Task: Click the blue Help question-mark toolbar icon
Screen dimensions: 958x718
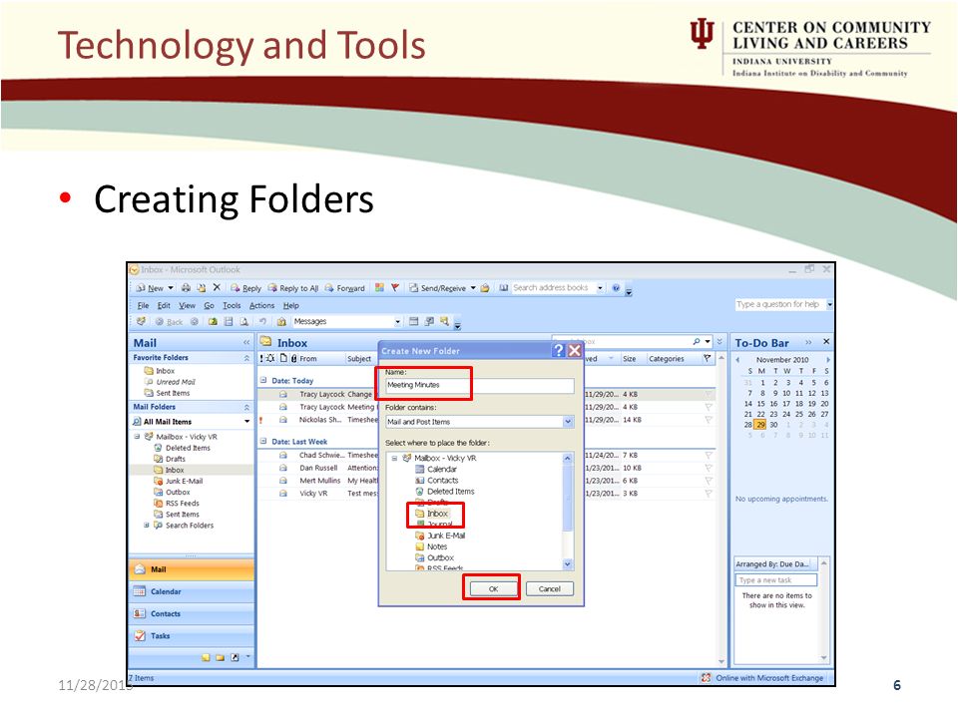Action: click(616, 287)
